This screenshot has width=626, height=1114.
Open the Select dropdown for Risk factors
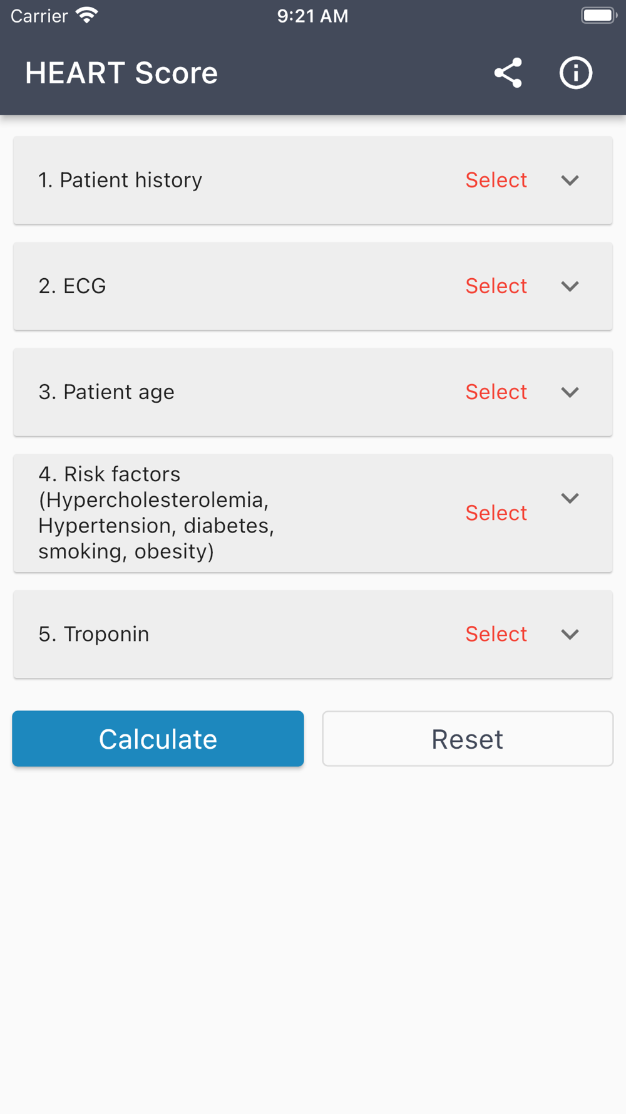(496, 513)
